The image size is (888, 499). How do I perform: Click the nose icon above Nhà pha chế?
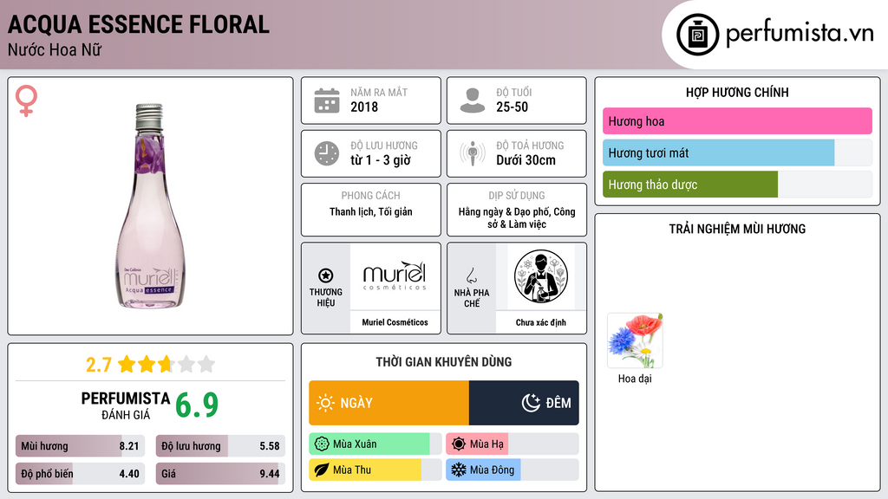(471, 275)
